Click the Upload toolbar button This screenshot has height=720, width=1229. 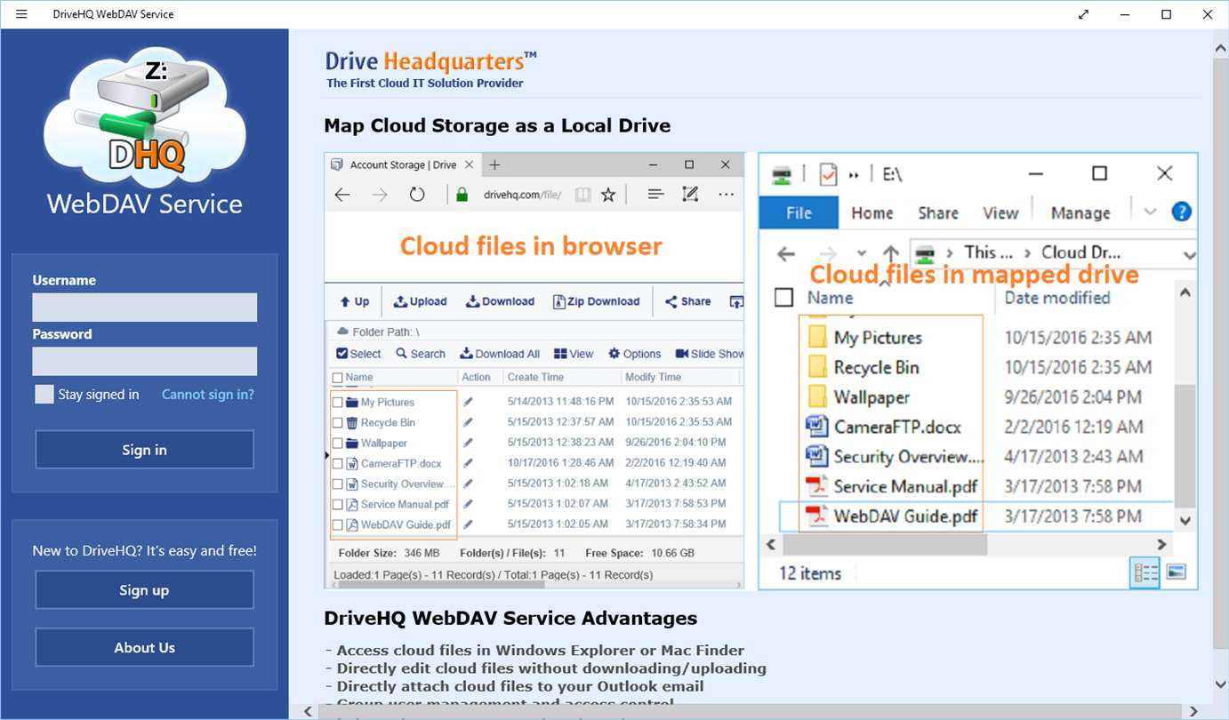pyautogui.click(x=421, y=301)
